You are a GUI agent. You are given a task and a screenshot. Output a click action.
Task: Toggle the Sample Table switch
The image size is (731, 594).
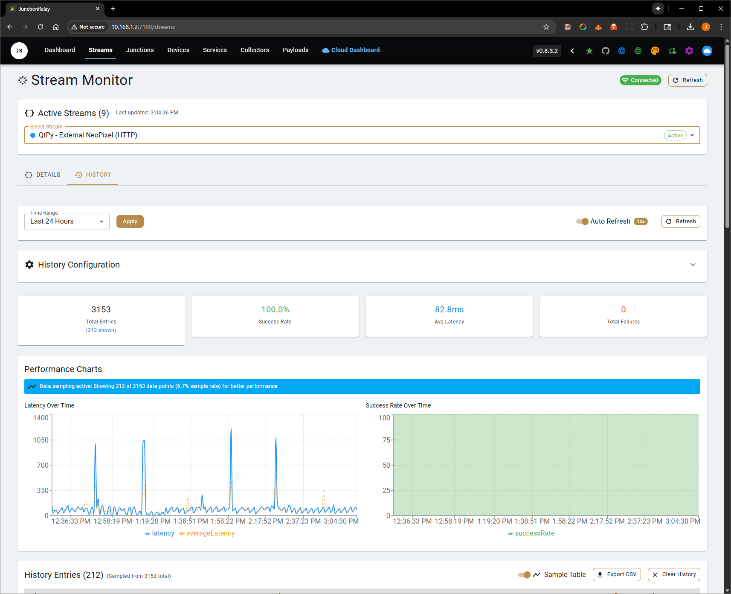(x=524, y=575)
